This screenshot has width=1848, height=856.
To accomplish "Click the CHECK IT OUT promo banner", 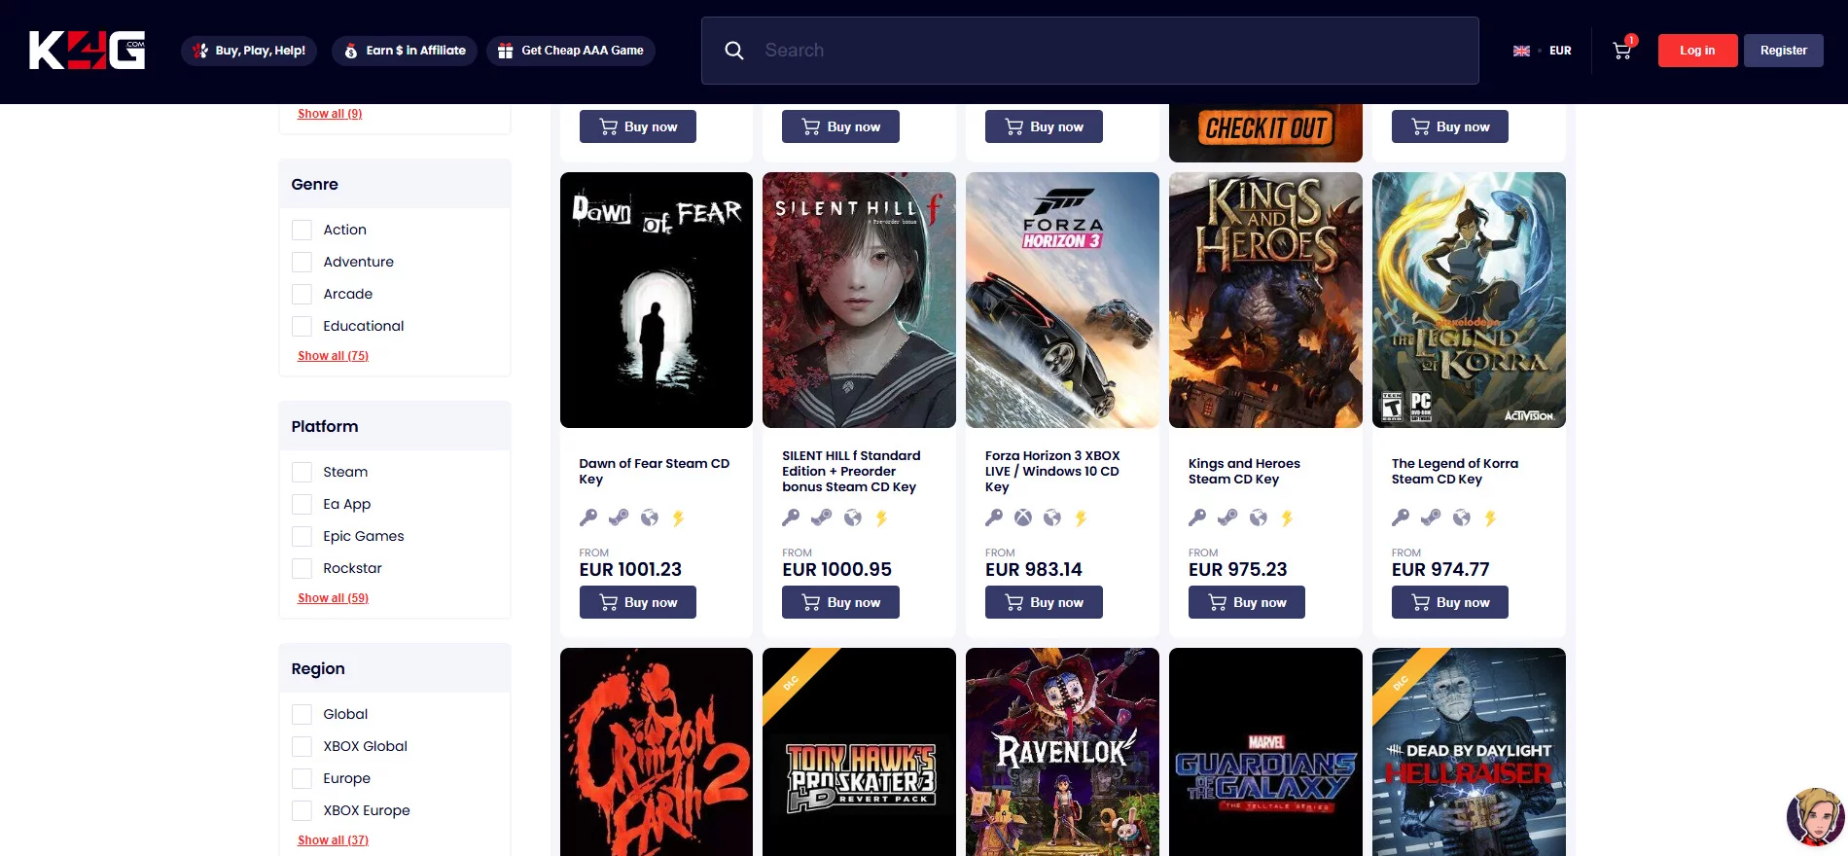I will (x=1265, y=132).
